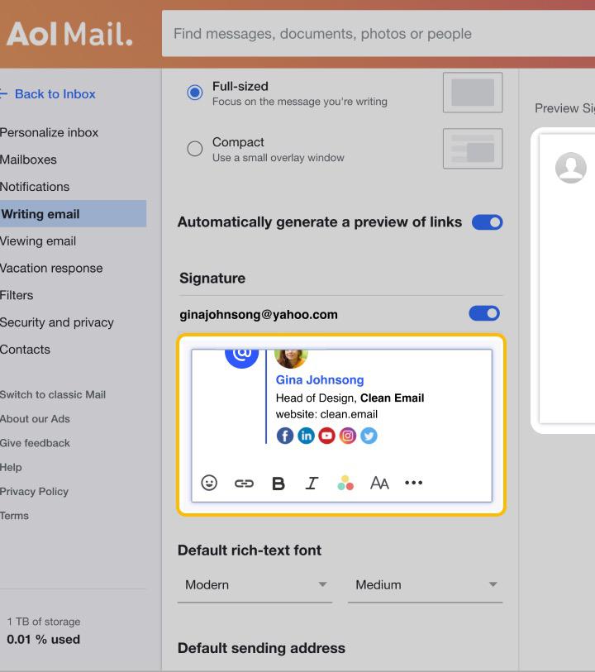Open Filters settings
595x672 pixels.
click(x=17, y=295)
